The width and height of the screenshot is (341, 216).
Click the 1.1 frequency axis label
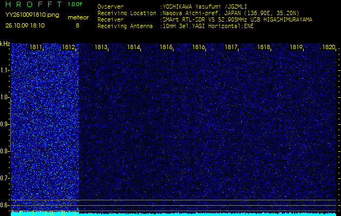click(4, 70)
